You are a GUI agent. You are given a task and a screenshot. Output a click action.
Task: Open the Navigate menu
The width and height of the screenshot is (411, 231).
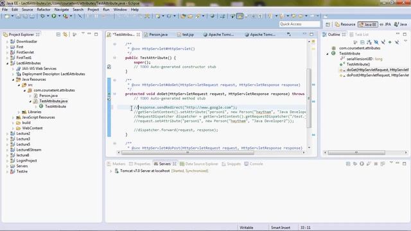pyautogui.click(x=62, y=10)
